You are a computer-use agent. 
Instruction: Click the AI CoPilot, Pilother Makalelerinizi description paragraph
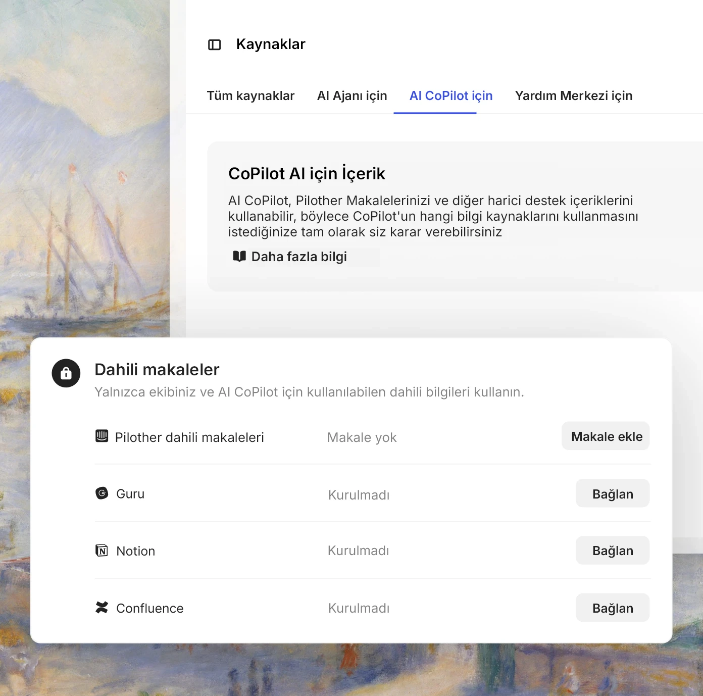coord(433,216)
